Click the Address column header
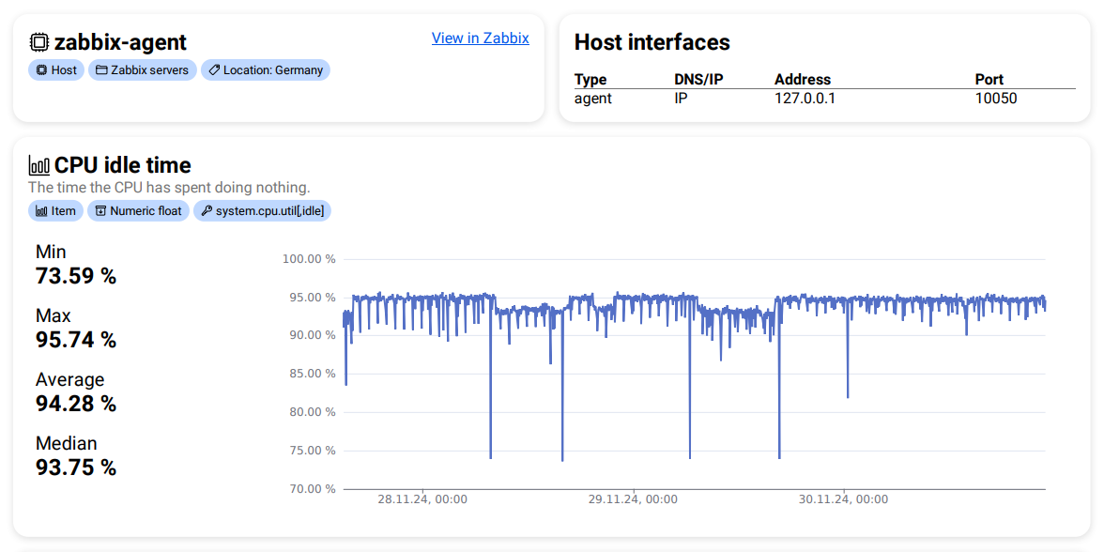Image resolution: width=1104 pixels, height=552 pixels. (802, 80)
